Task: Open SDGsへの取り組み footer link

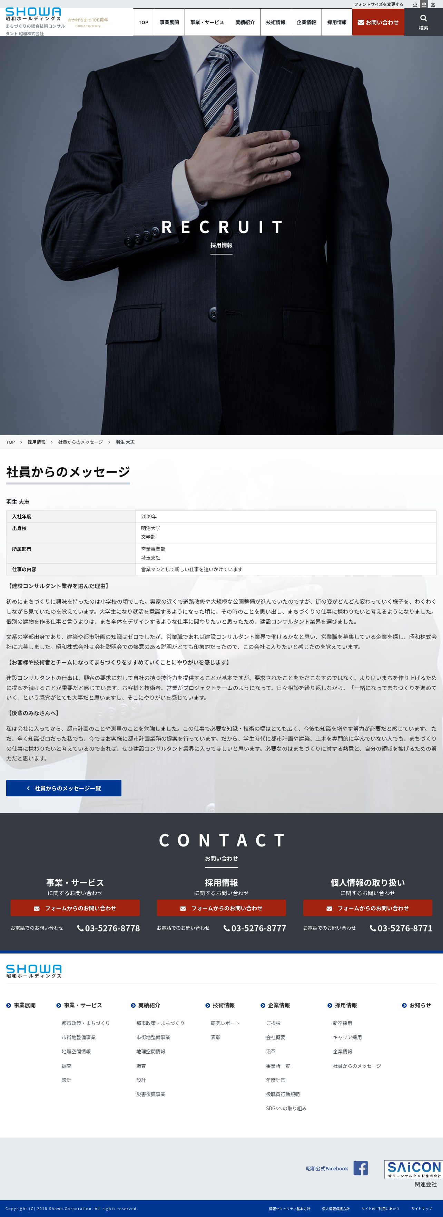Action: pyautogui.click(x=286, y=1109)
